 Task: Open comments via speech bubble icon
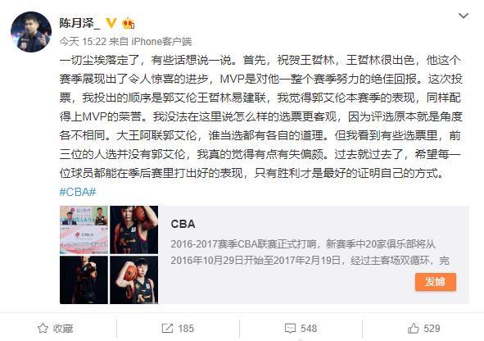click(x=290, y=329)
